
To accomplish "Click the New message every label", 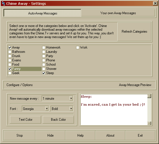I will (24, 99).
